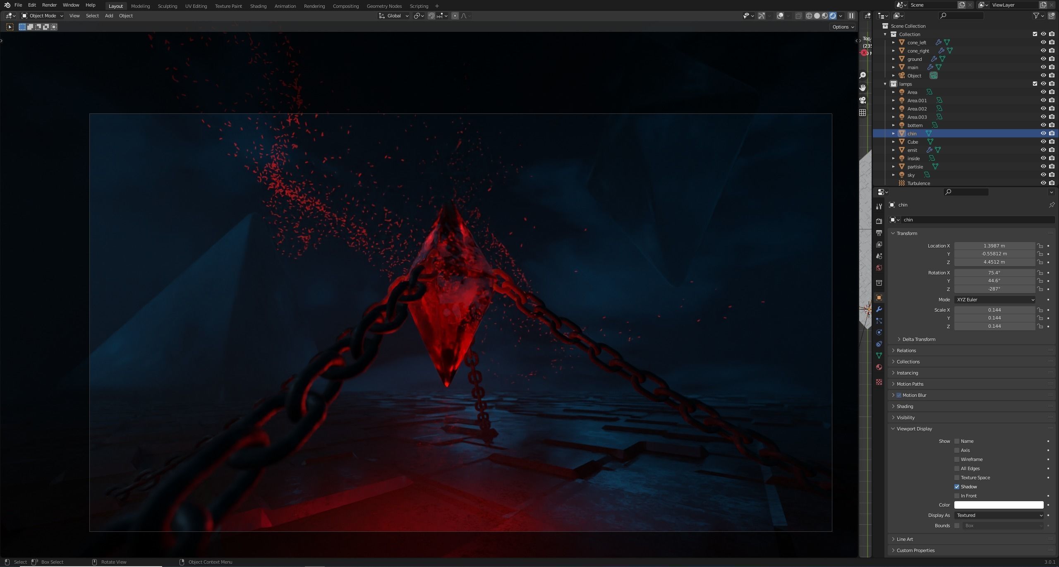
Task: Open the Object Mode dropdown
Action: tap(43, 16)
